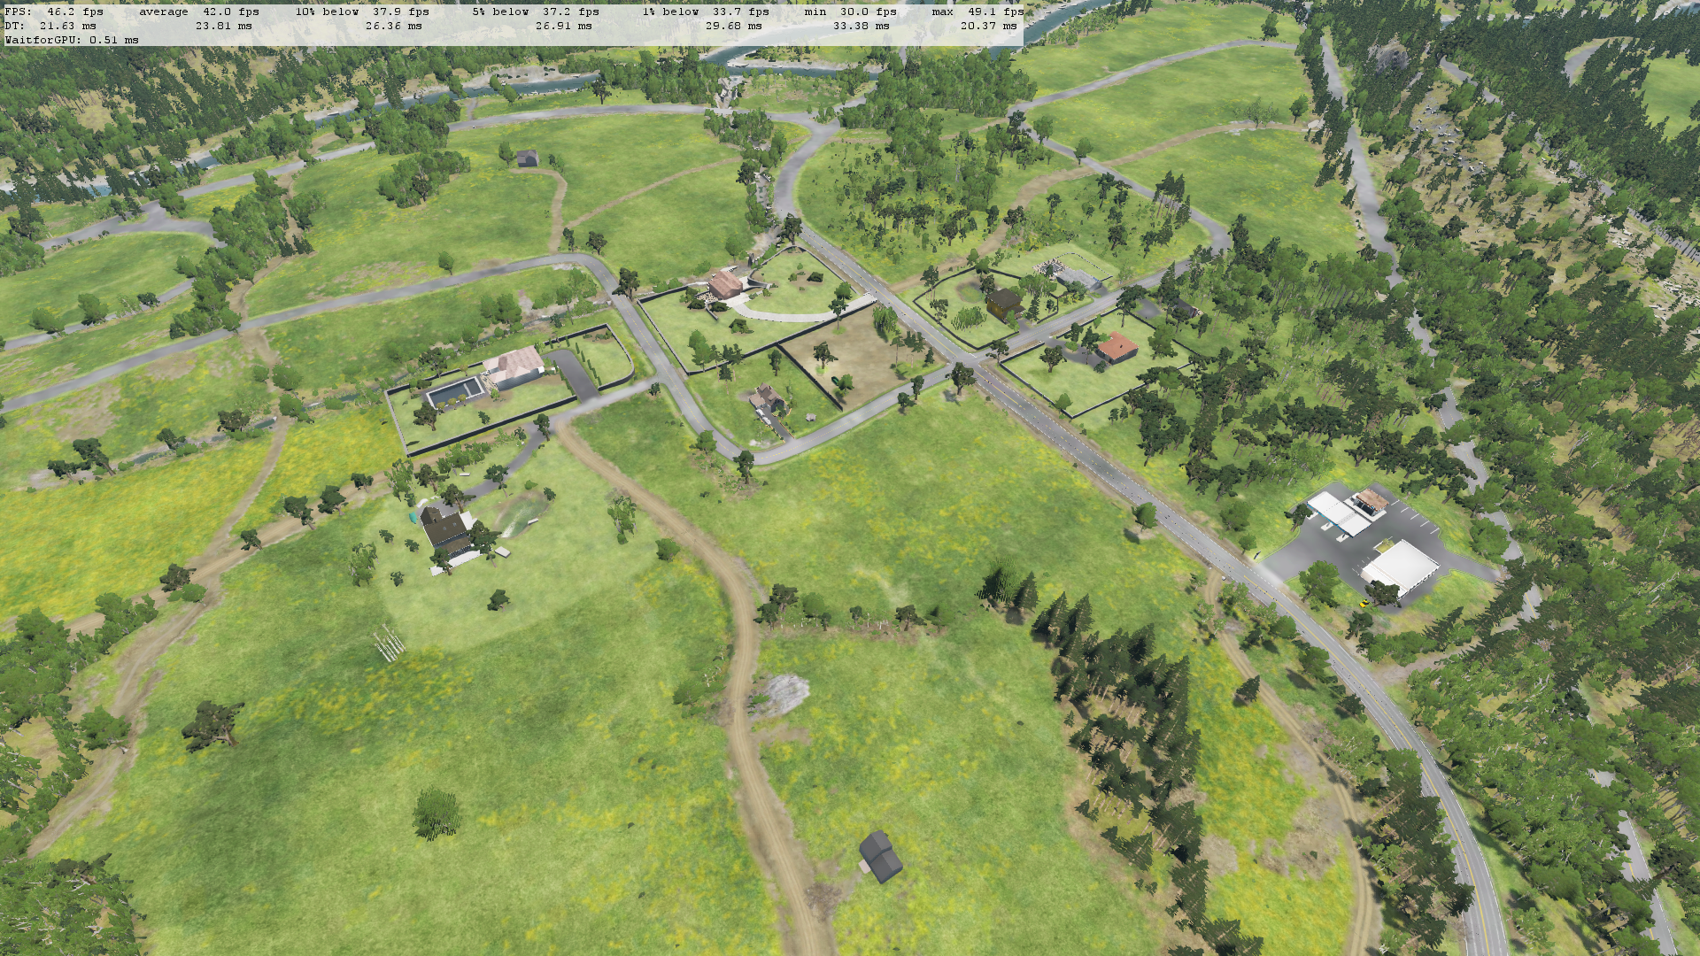Screen dimensions: 1700x956
Task: Click the small dark-roofed shed in the lower field
Action: 880,856
